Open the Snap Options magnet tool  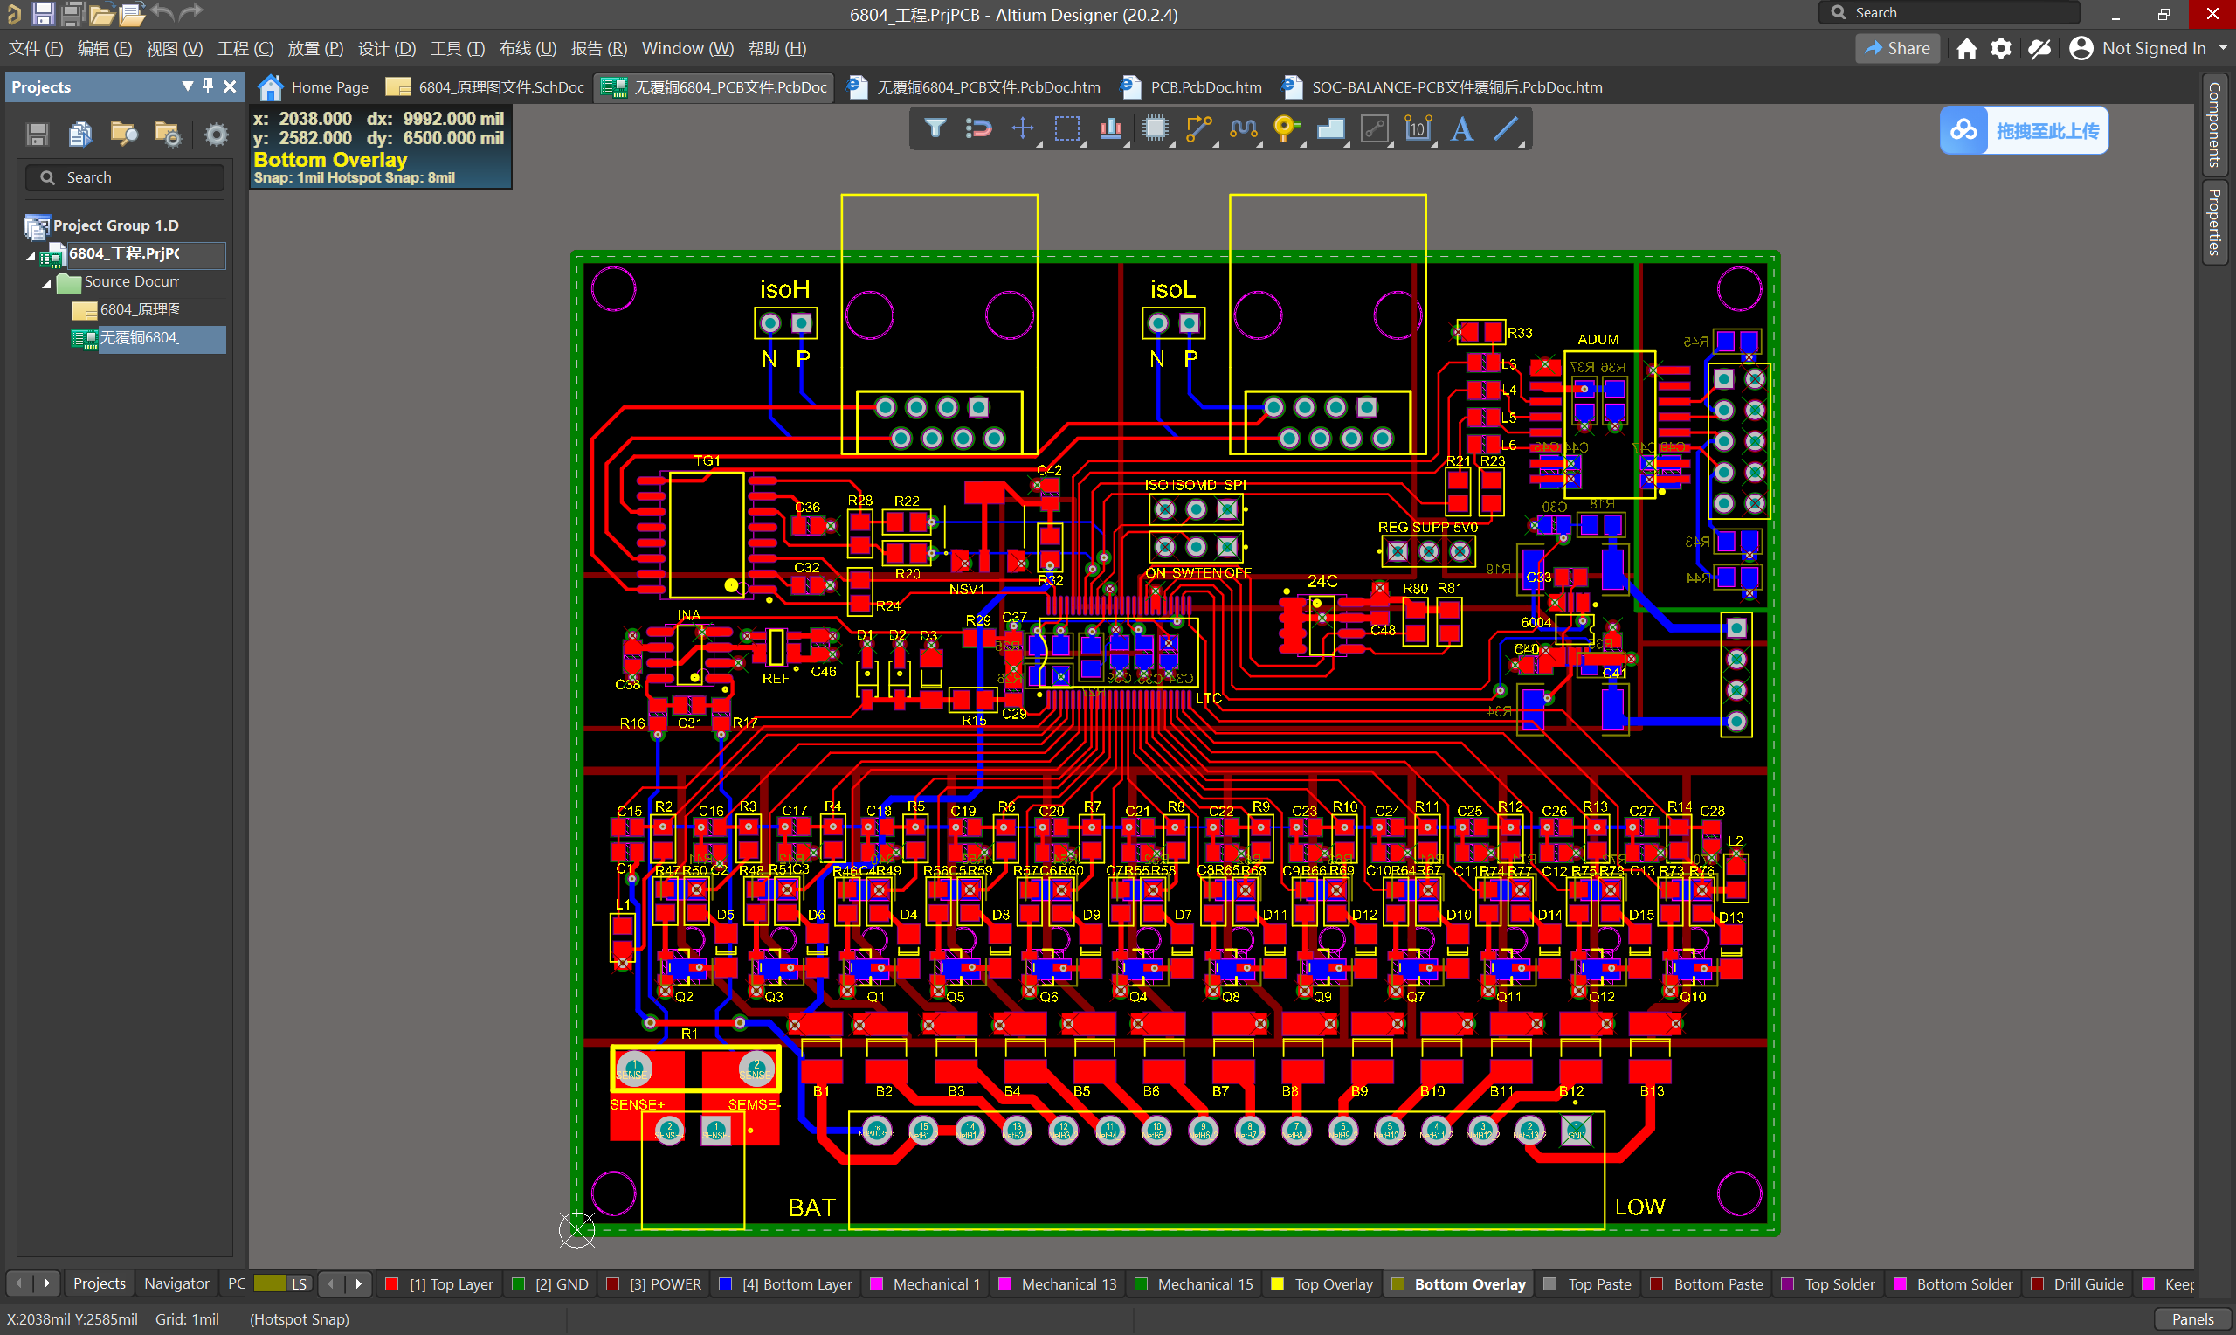click(979, 128)
